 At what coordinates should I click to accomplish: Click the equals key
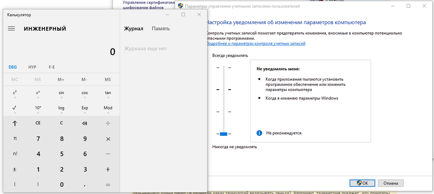pyautogui.click(x=108, y=184)
